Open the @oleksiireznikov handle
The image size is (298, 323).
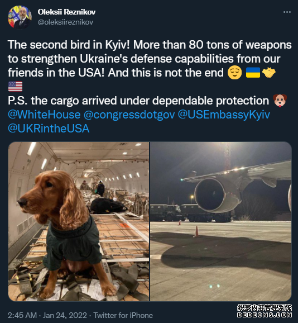coord(65,22)
